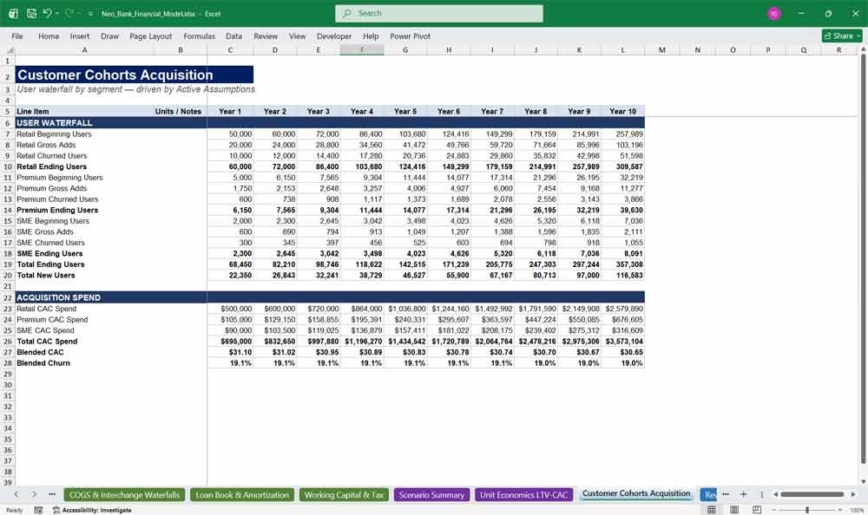Click the ellipsis for more sheets at right
The height and width of the screenshot is (515, 868).
coord(725,494)
